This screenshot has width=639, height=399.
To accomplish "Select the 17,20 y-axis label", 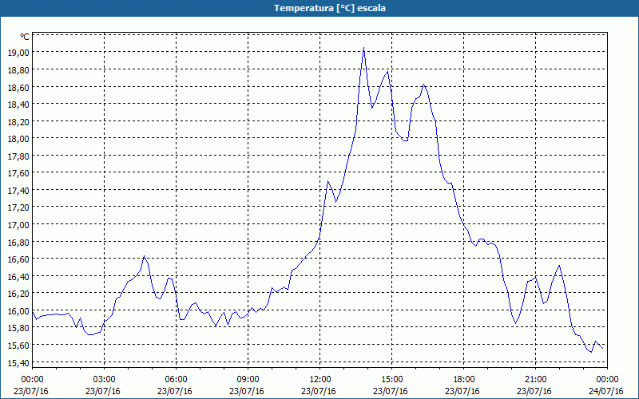I will click(18, 207).
